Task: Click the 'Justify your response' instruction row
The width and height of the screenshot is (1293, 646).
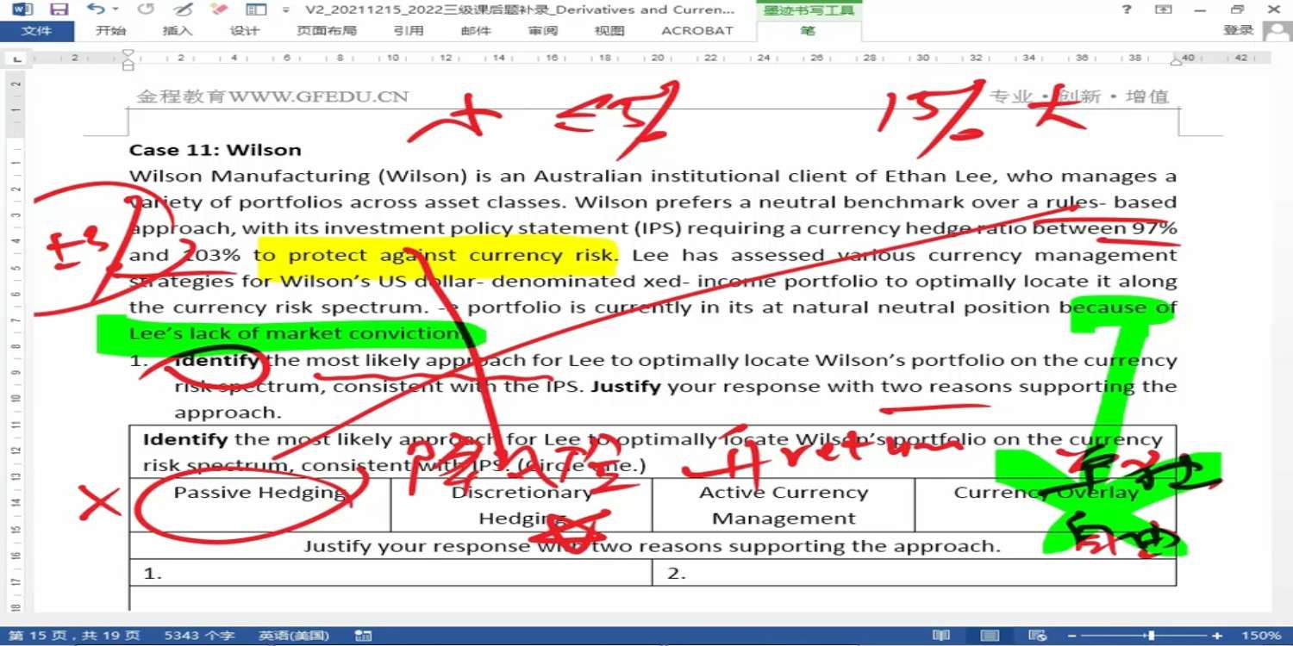Action: click(x=653, y=546)
